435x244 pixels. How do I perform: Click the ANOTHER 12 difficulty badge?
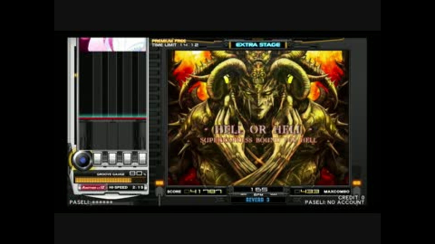click(x=93, y=188)
